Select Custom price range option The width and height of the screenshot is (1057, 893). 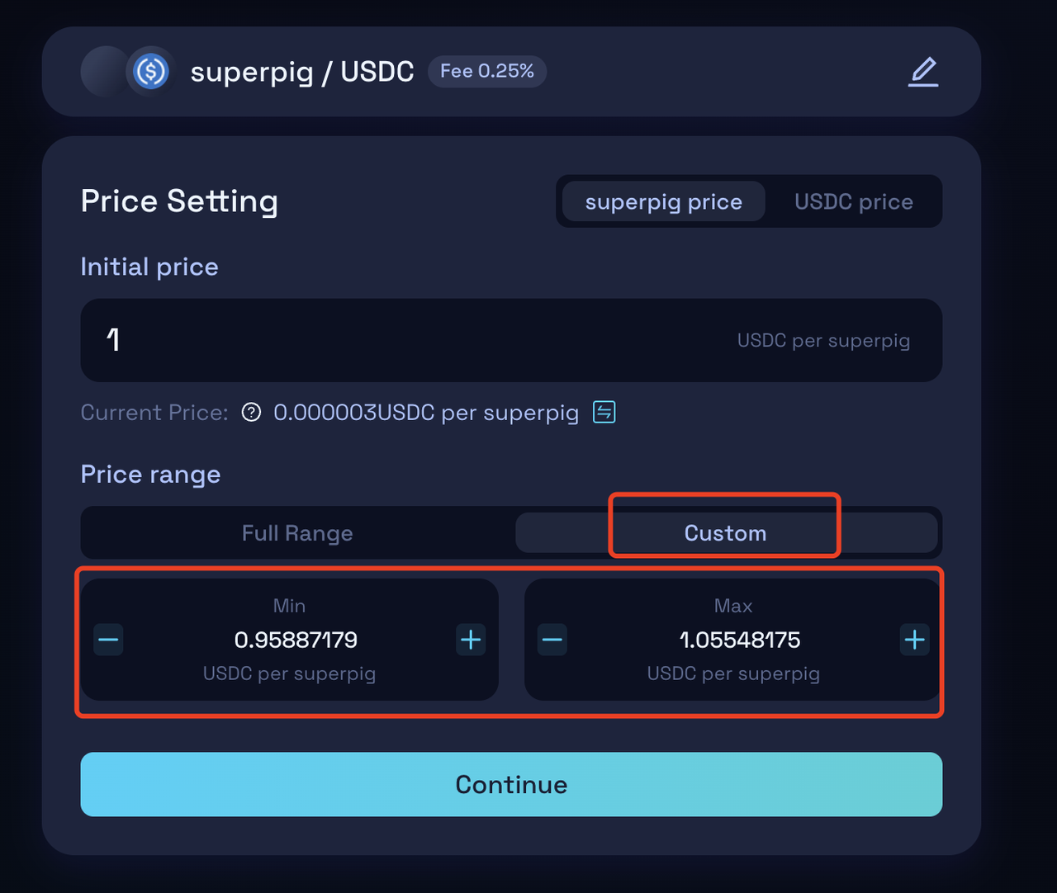tap(726, 533)
